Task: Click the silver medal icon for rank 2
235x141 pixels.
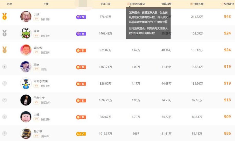Action: pyautogui.click(x=4, y=33)
